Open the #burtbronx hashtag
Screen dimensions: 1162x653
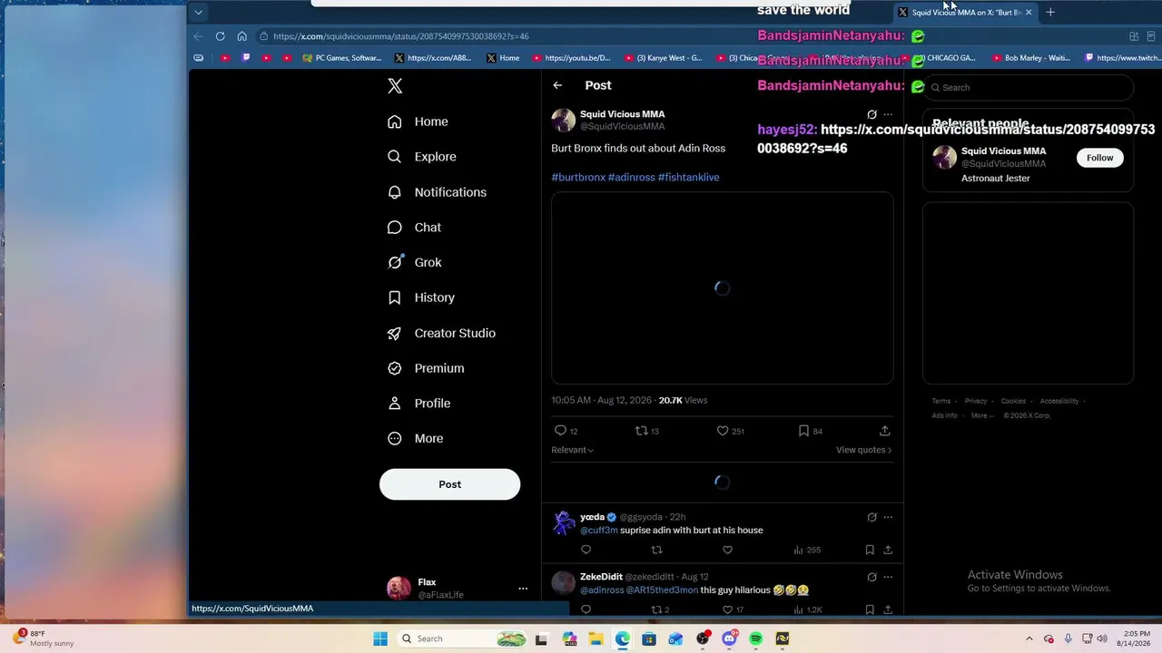(x=578, y=177)
